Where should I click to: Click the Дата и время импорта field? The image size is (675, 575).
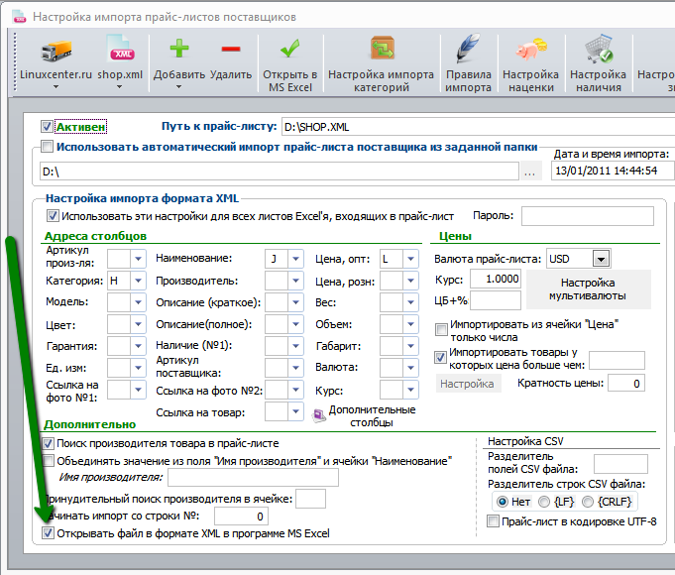coord(613,171)
